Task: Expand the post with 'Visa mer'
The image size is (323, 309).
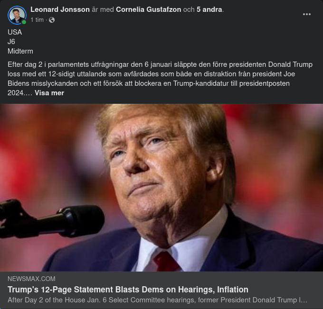Action: click(x=49, y=93)
